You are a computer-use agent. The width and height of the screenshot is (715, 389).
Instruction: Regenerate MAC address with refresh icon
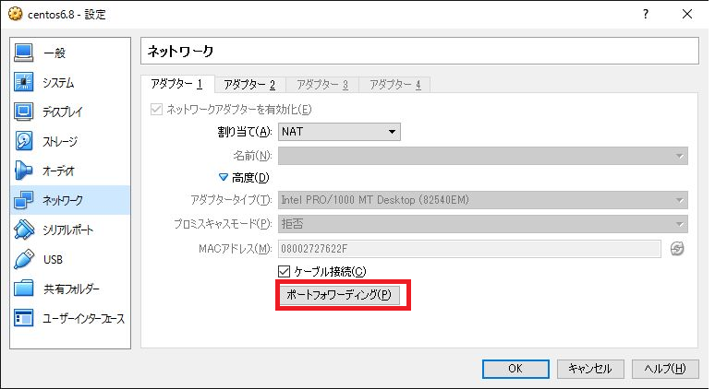677,249
